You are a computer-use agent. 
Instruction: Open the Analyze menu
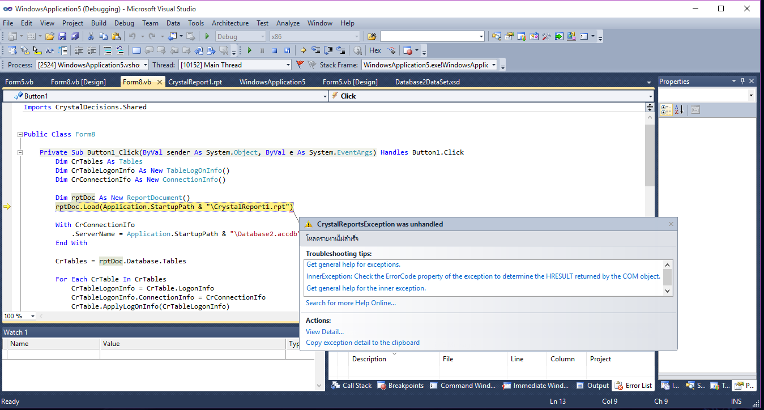point(288,23)
